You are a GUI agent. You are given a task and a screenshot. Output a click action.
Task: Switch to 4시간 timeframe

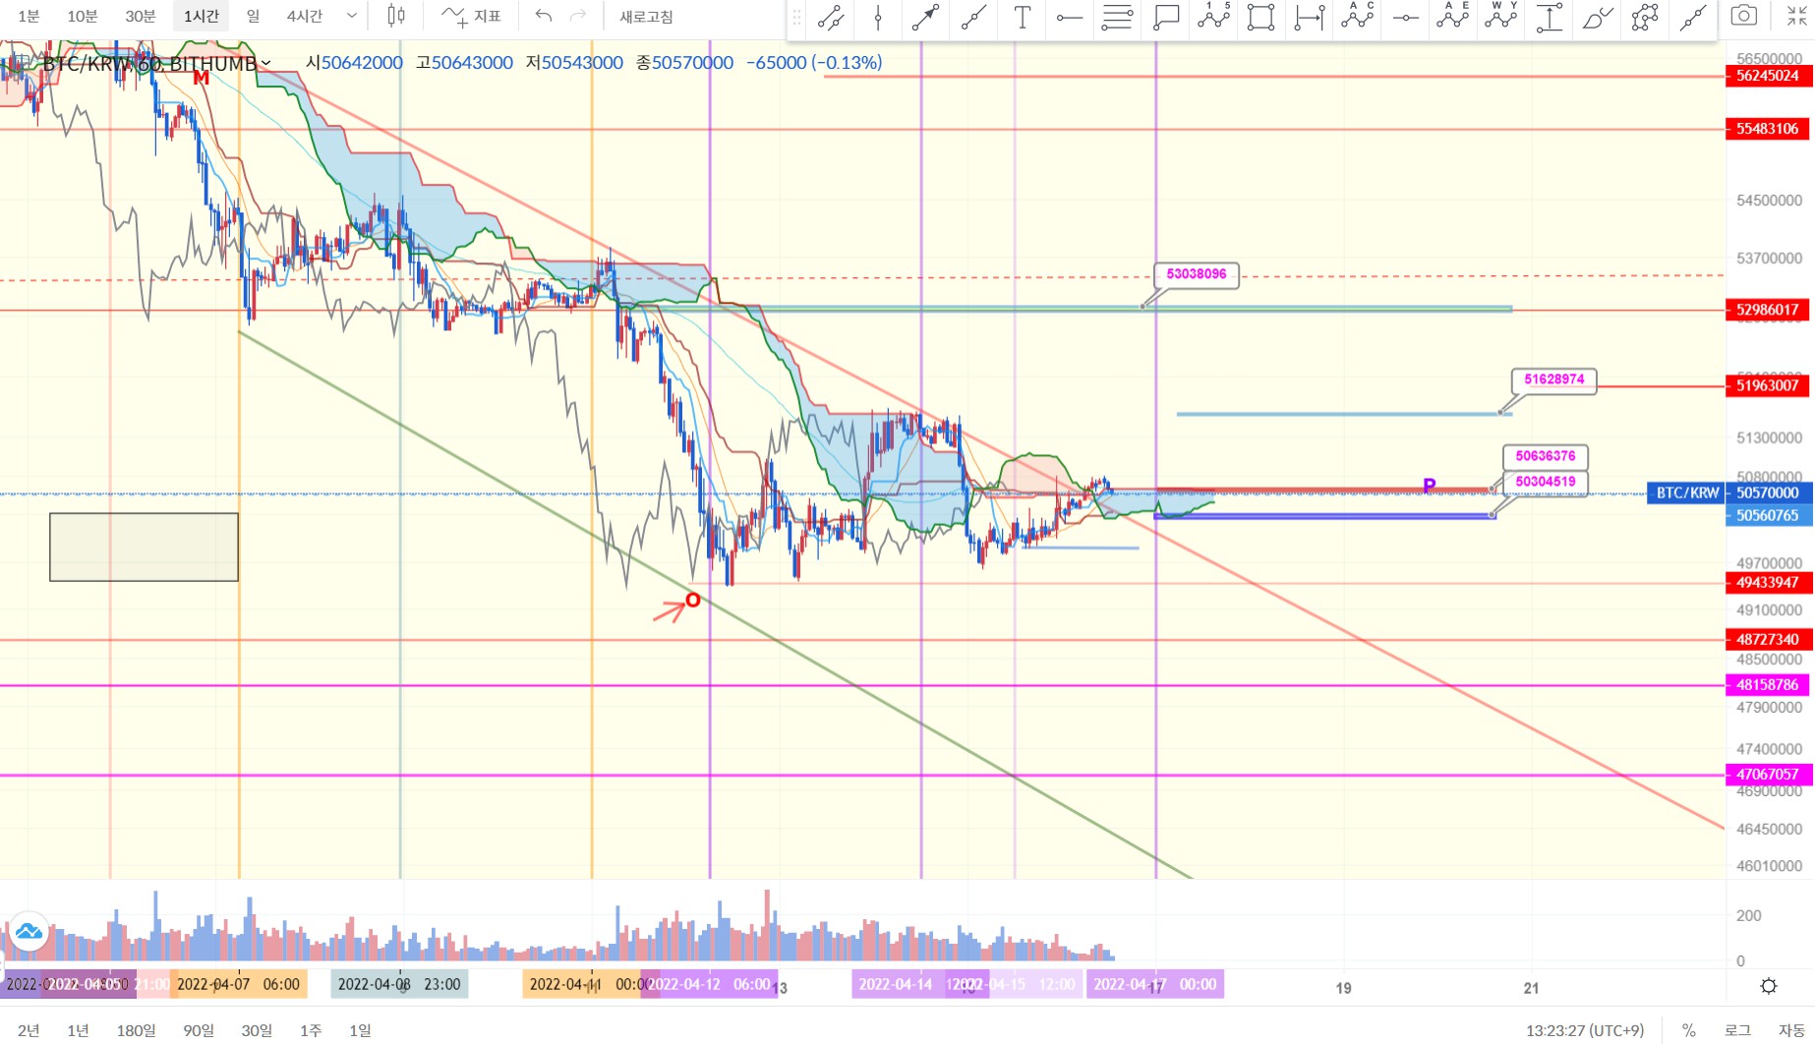pyautogui.click(x=305, y=16)
